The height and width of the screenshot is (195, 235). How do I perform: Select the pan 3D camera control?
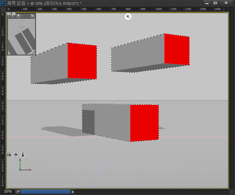tap(16, 154)
